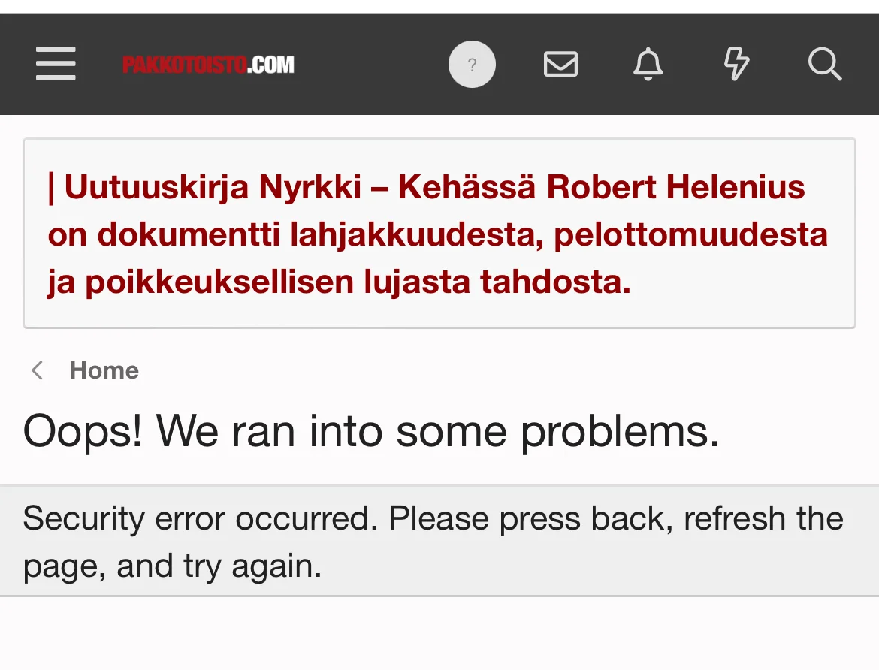
Task: Click the Pakkotoisto.com site logo
Action: tap(208, 65)
